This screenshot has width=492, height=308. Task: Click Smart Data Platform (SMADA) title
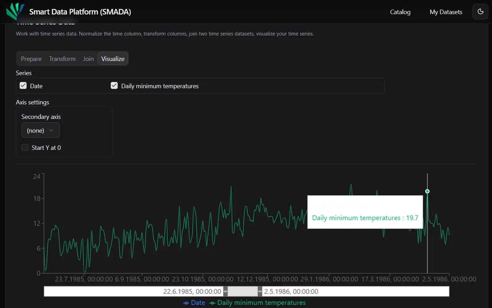click(x=80, y=12)
